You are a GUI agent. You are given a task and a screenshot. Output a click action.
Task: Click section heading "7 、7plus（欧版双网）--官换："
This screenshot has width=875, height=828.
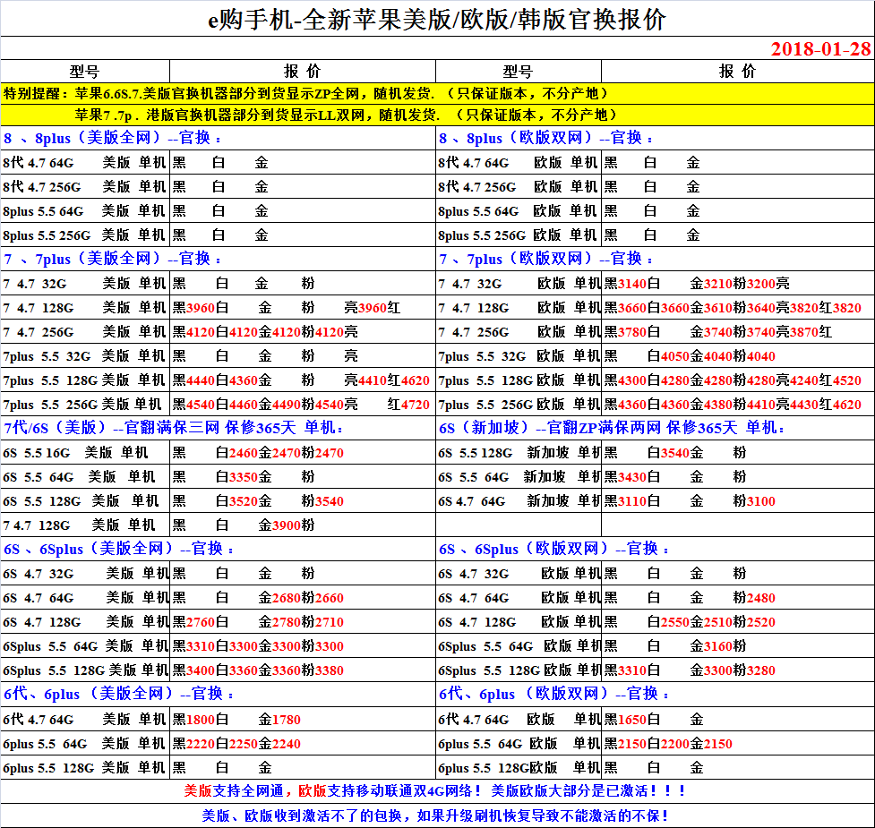(546, 259)
